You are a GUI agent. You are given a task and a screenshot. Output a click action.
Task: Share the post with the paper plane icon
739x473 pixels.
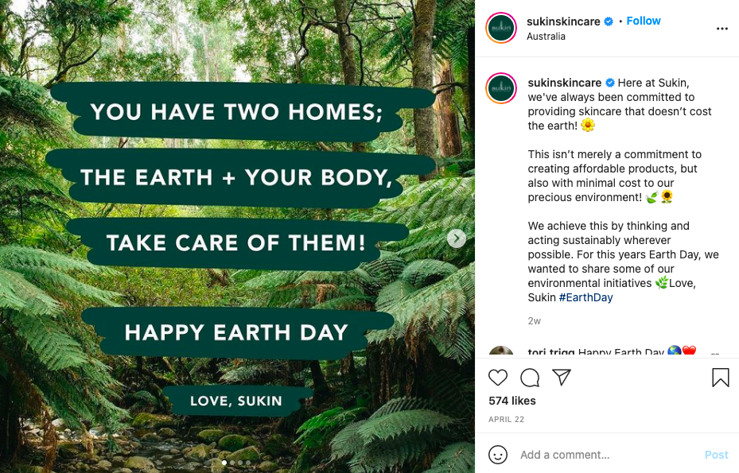coord(562,378)
